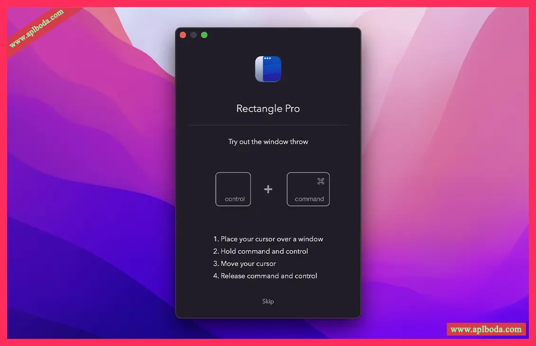536x346 pixels.
Task: Click the "Rectangle Pro" title text
Action: tap(268, 109)
